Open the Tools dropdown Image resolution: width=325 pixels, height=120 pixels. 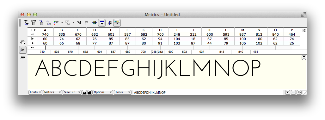(123, 92)
